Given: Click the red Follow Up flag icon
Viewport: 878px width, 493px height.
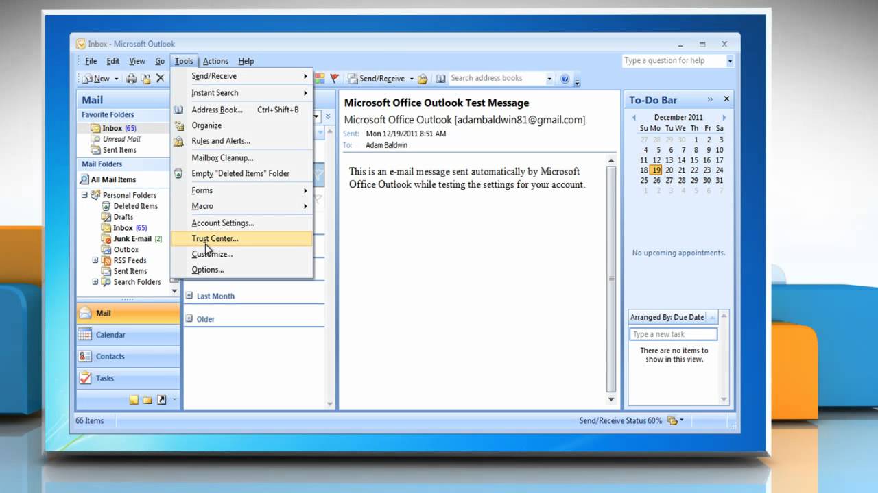Looking at the screenshot, I should click(x=335, y=79).
